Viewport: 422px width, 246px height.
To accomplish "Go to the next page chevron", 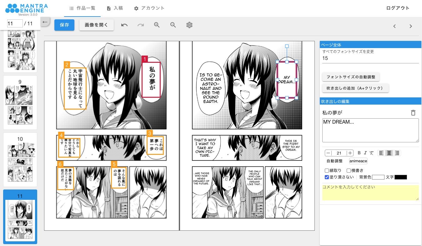I will point(411,26).
